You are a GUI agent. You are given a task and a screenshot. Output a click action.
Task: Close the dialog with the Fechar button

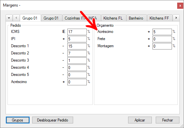(167, 120)
